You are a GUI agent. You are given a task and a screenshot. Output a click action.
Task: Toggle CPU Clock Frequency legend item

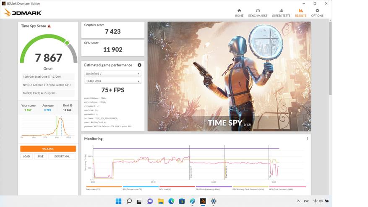click(x=214, y=188)
